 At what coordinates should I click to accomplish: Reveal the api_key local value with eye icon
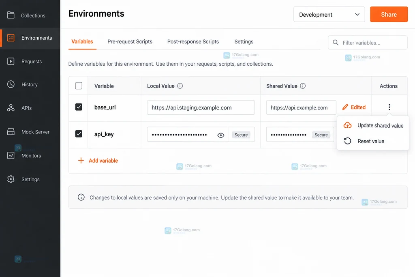(x=221, y=135)
